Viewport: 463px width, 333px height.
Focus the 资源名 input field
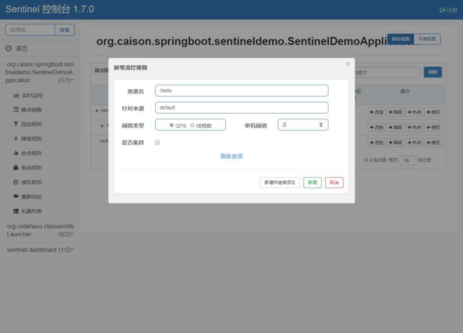pos(241,90)
